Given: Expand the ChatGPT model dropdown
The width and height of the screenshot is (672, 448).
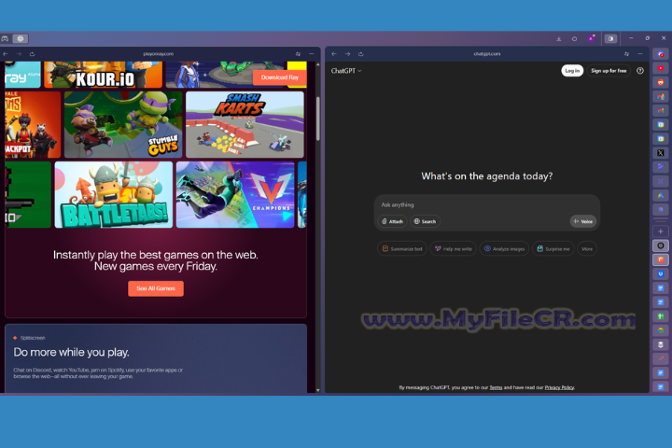Looking at the screenshot, I should [x=346, y=71].
